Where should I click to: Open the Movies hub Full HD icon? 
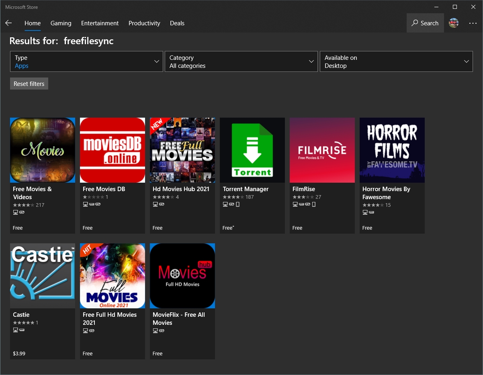click(182, 276)
